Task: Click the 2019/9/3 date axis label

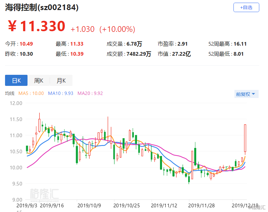Action: point(26,206)
